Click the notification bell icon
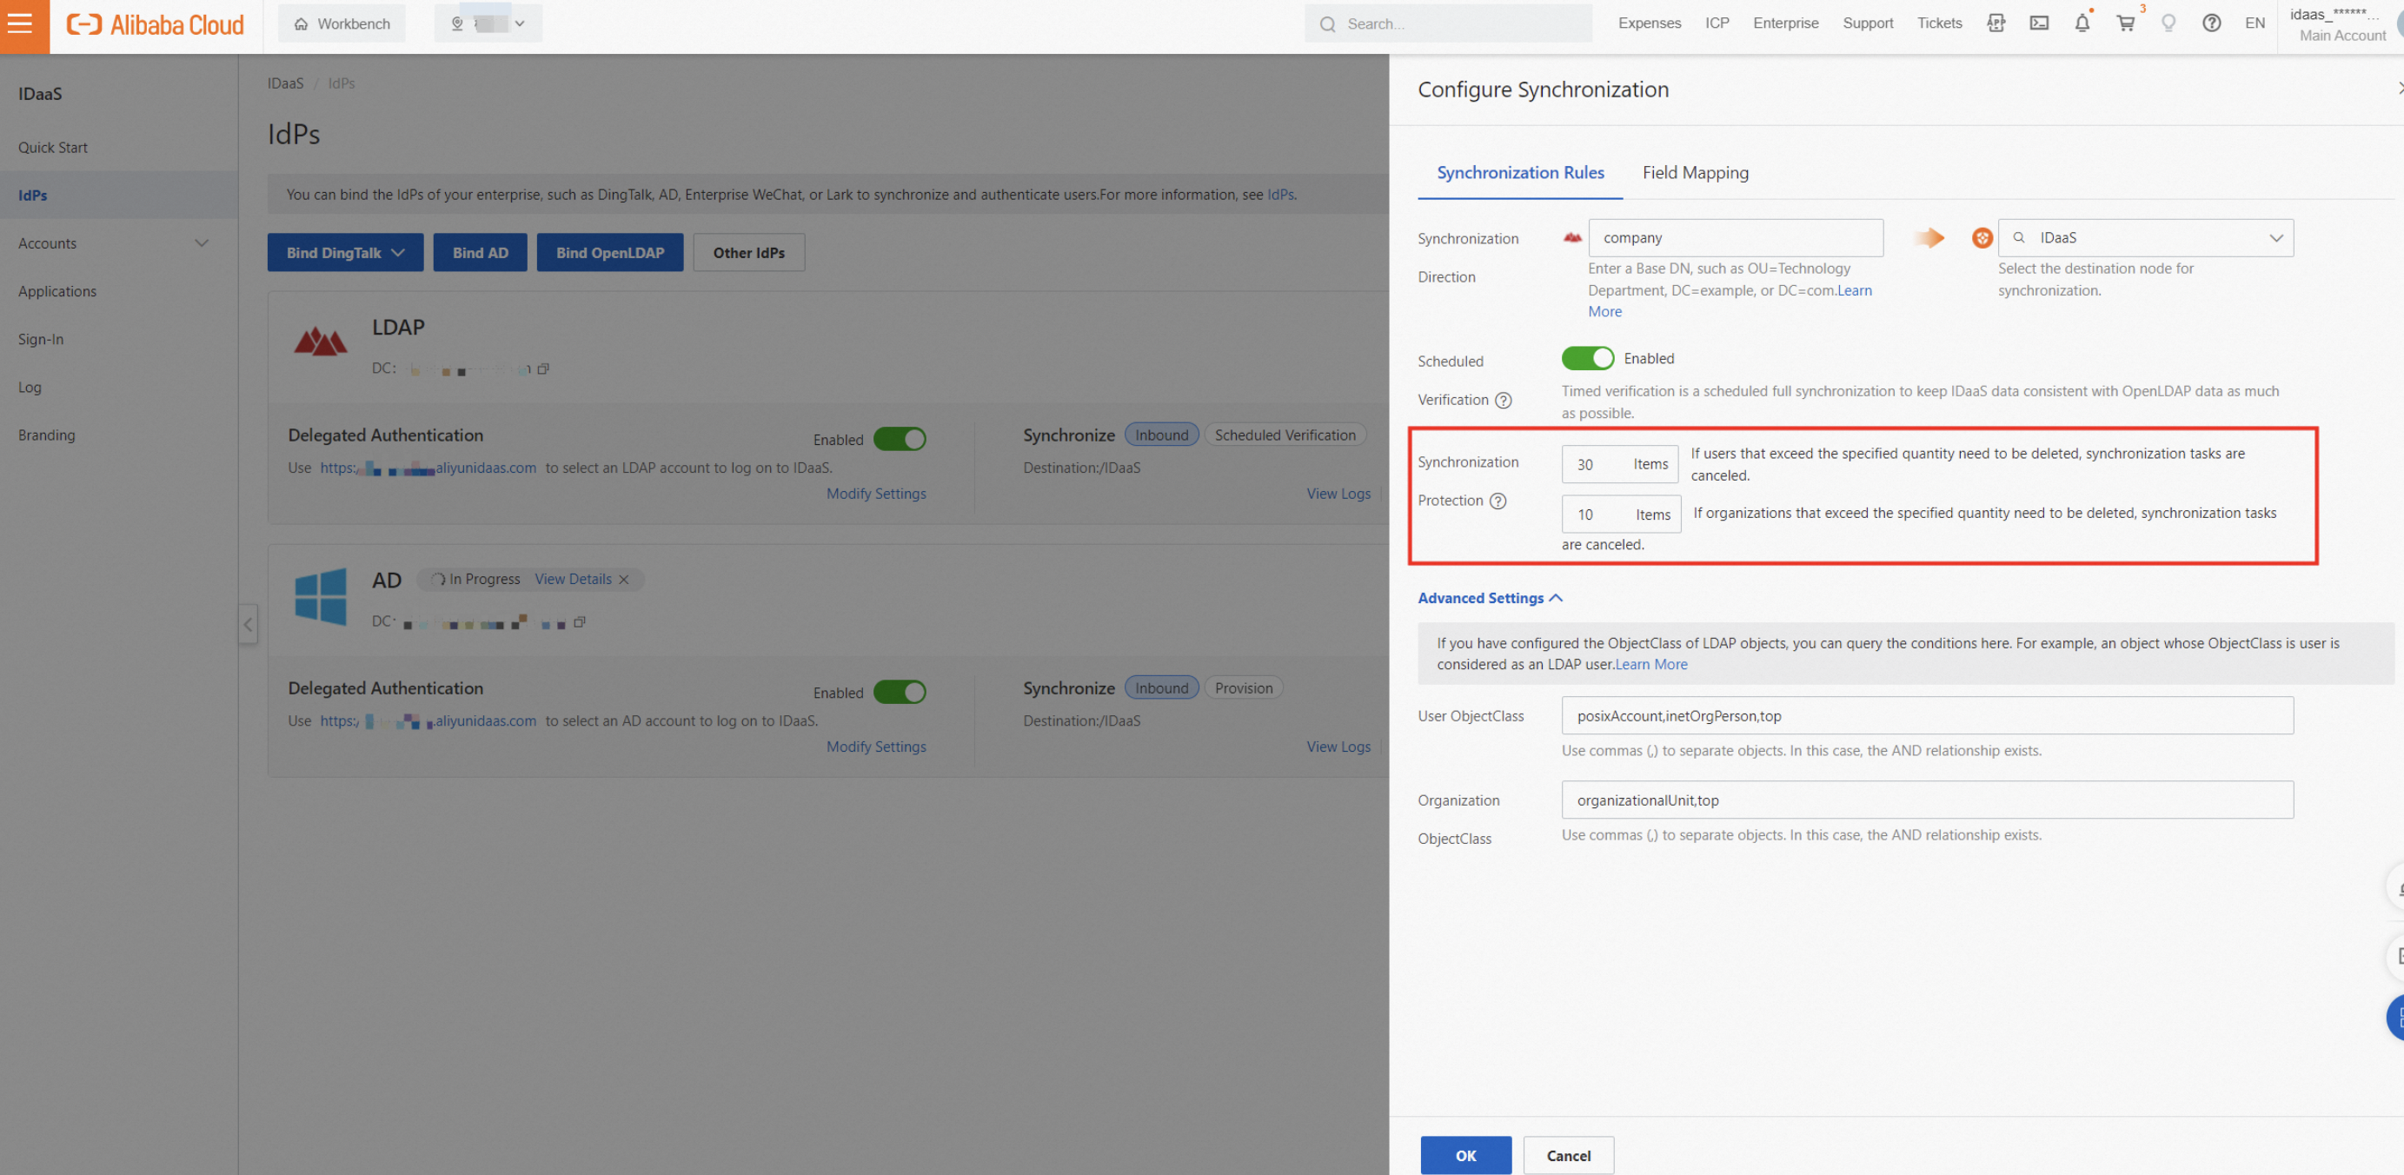This screenshot has height=1175, width=2404. [2082, 23]
